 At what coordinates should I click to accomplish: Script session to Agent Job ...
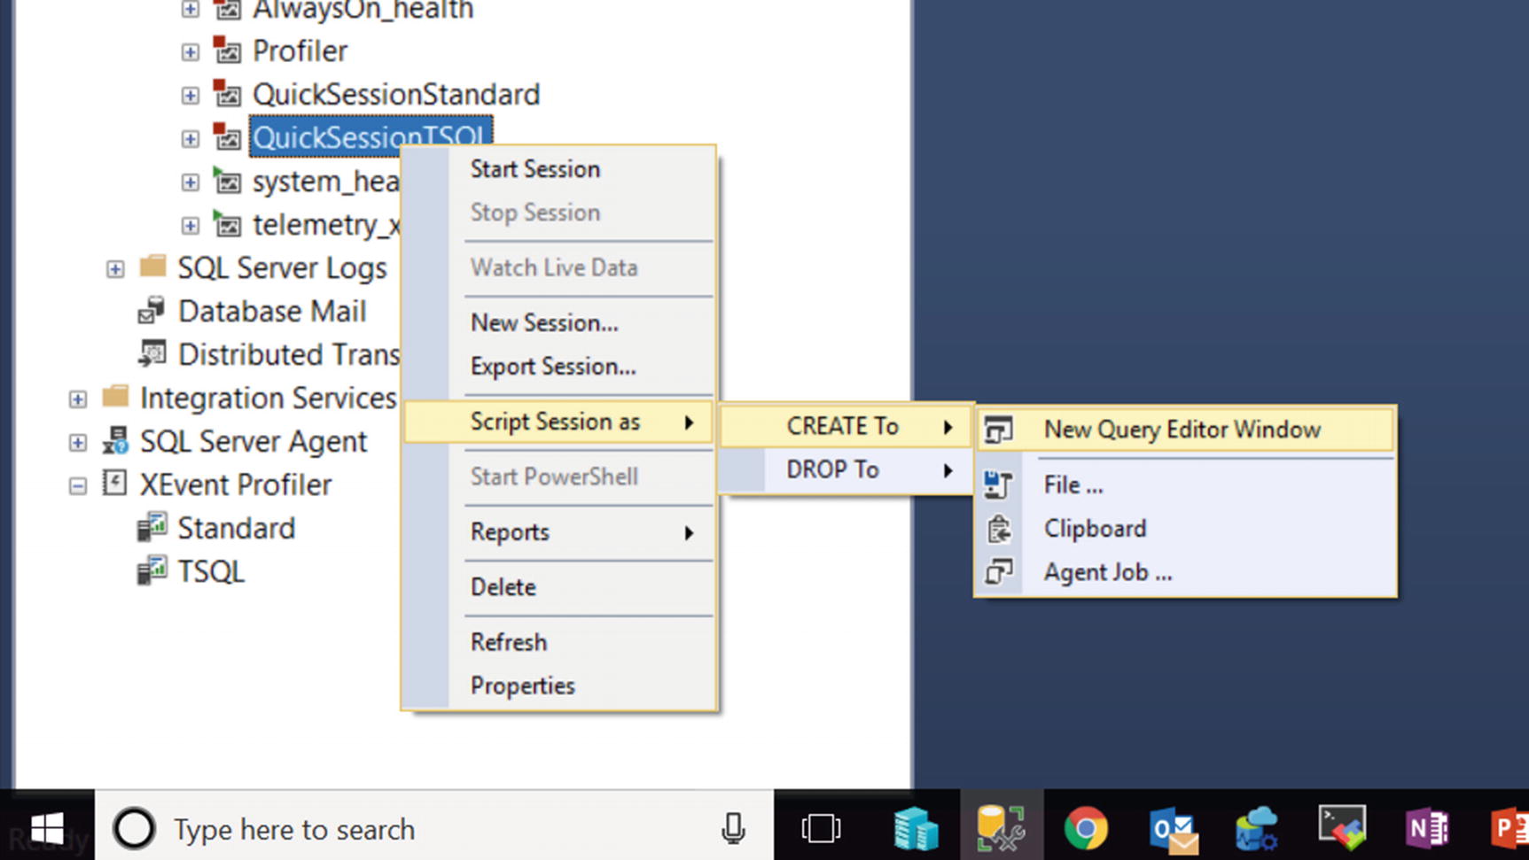1186,572
